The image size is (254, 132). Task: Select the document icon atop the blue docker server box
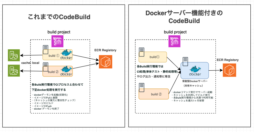[x=185, y=62]
